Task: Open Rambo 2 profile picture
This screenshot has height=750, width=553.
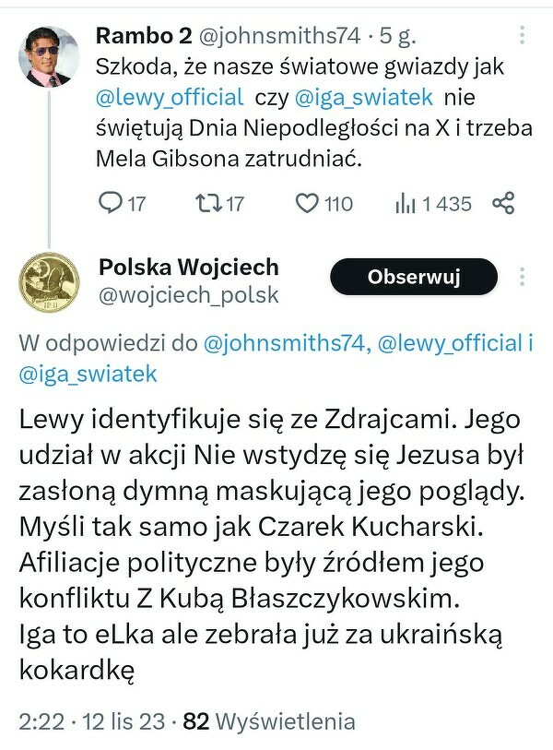Action: [47, 63]
